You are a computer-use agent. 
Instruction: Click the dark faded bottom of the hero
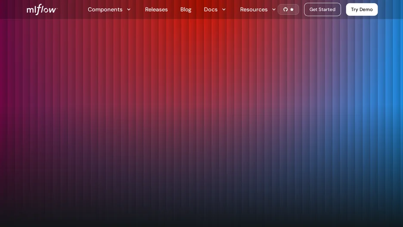point(201,216)
